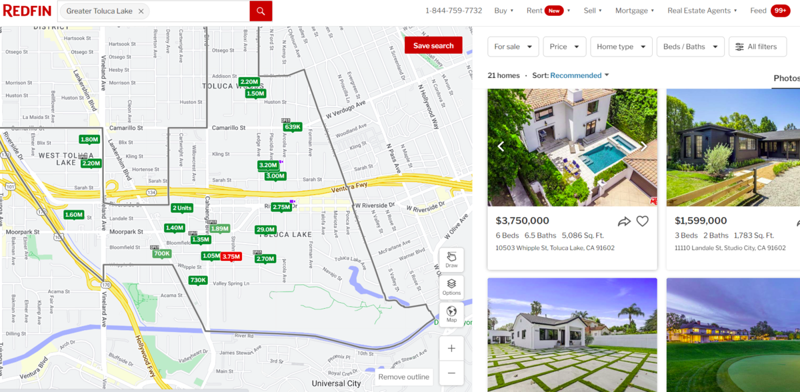Image resolution: width=800 pixels, height=392 pixels.
Task: Open 11110 Landale St address link
Action: click(730, 248)
